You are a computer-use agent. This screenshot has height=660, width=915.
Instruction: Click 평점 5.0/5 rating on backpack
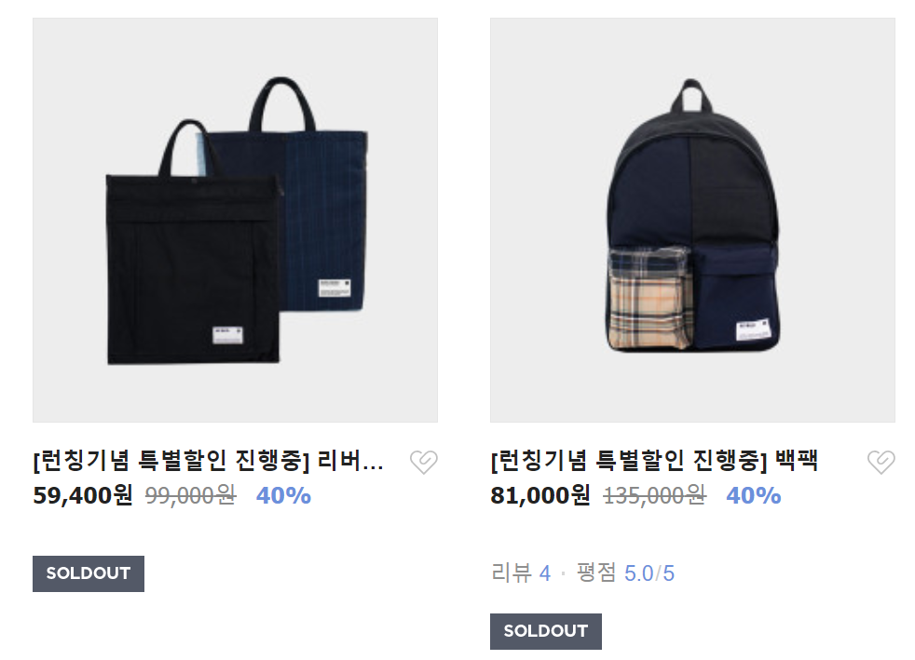tap(625, 573)
